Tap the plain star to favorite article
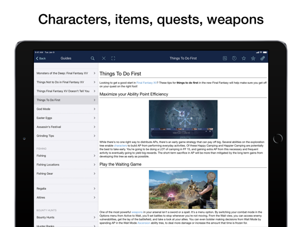The image size is (302, 227). [243, 58]
